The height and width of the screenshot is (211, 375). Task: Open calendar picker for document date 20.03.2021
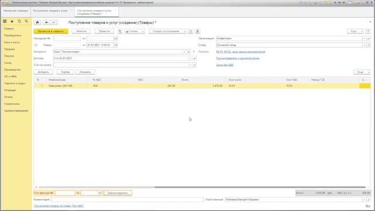coord(115,45)
